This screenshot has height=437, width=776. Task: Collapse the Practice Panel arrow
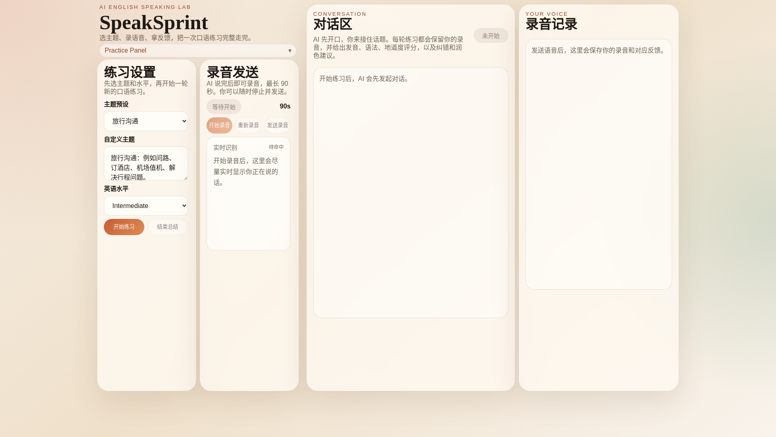(x=289, y=51)
